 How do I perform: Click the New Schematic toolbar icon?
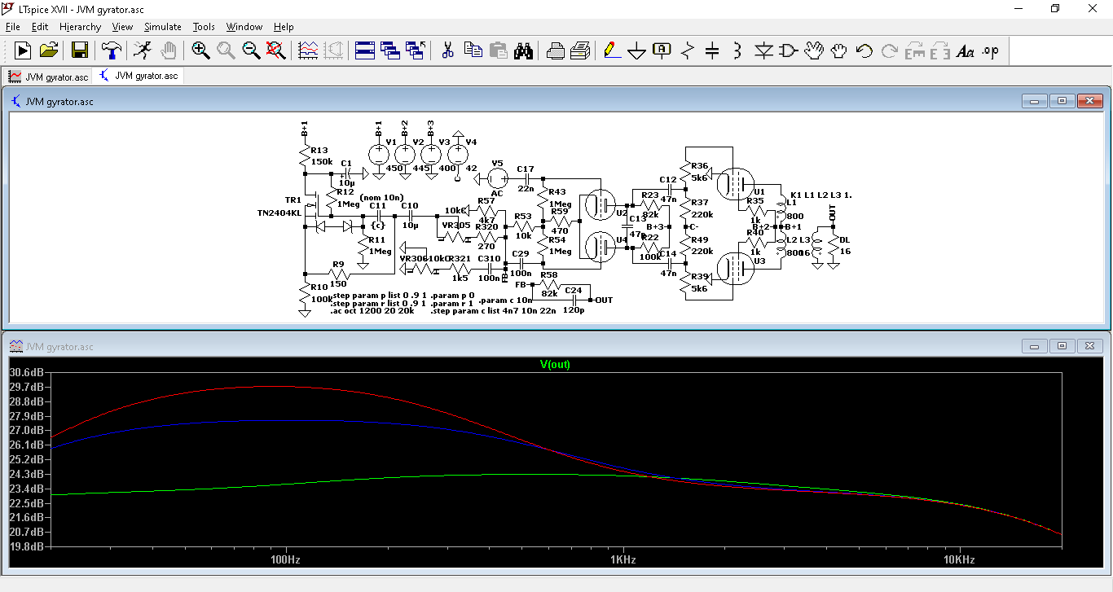tap(23, 50)
